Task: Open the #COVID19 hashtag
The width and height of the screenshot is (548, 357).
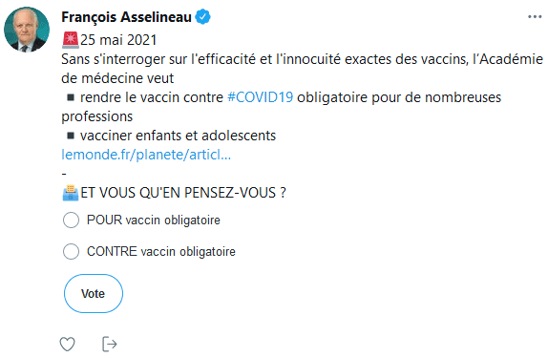Action: tap(260, 97)
